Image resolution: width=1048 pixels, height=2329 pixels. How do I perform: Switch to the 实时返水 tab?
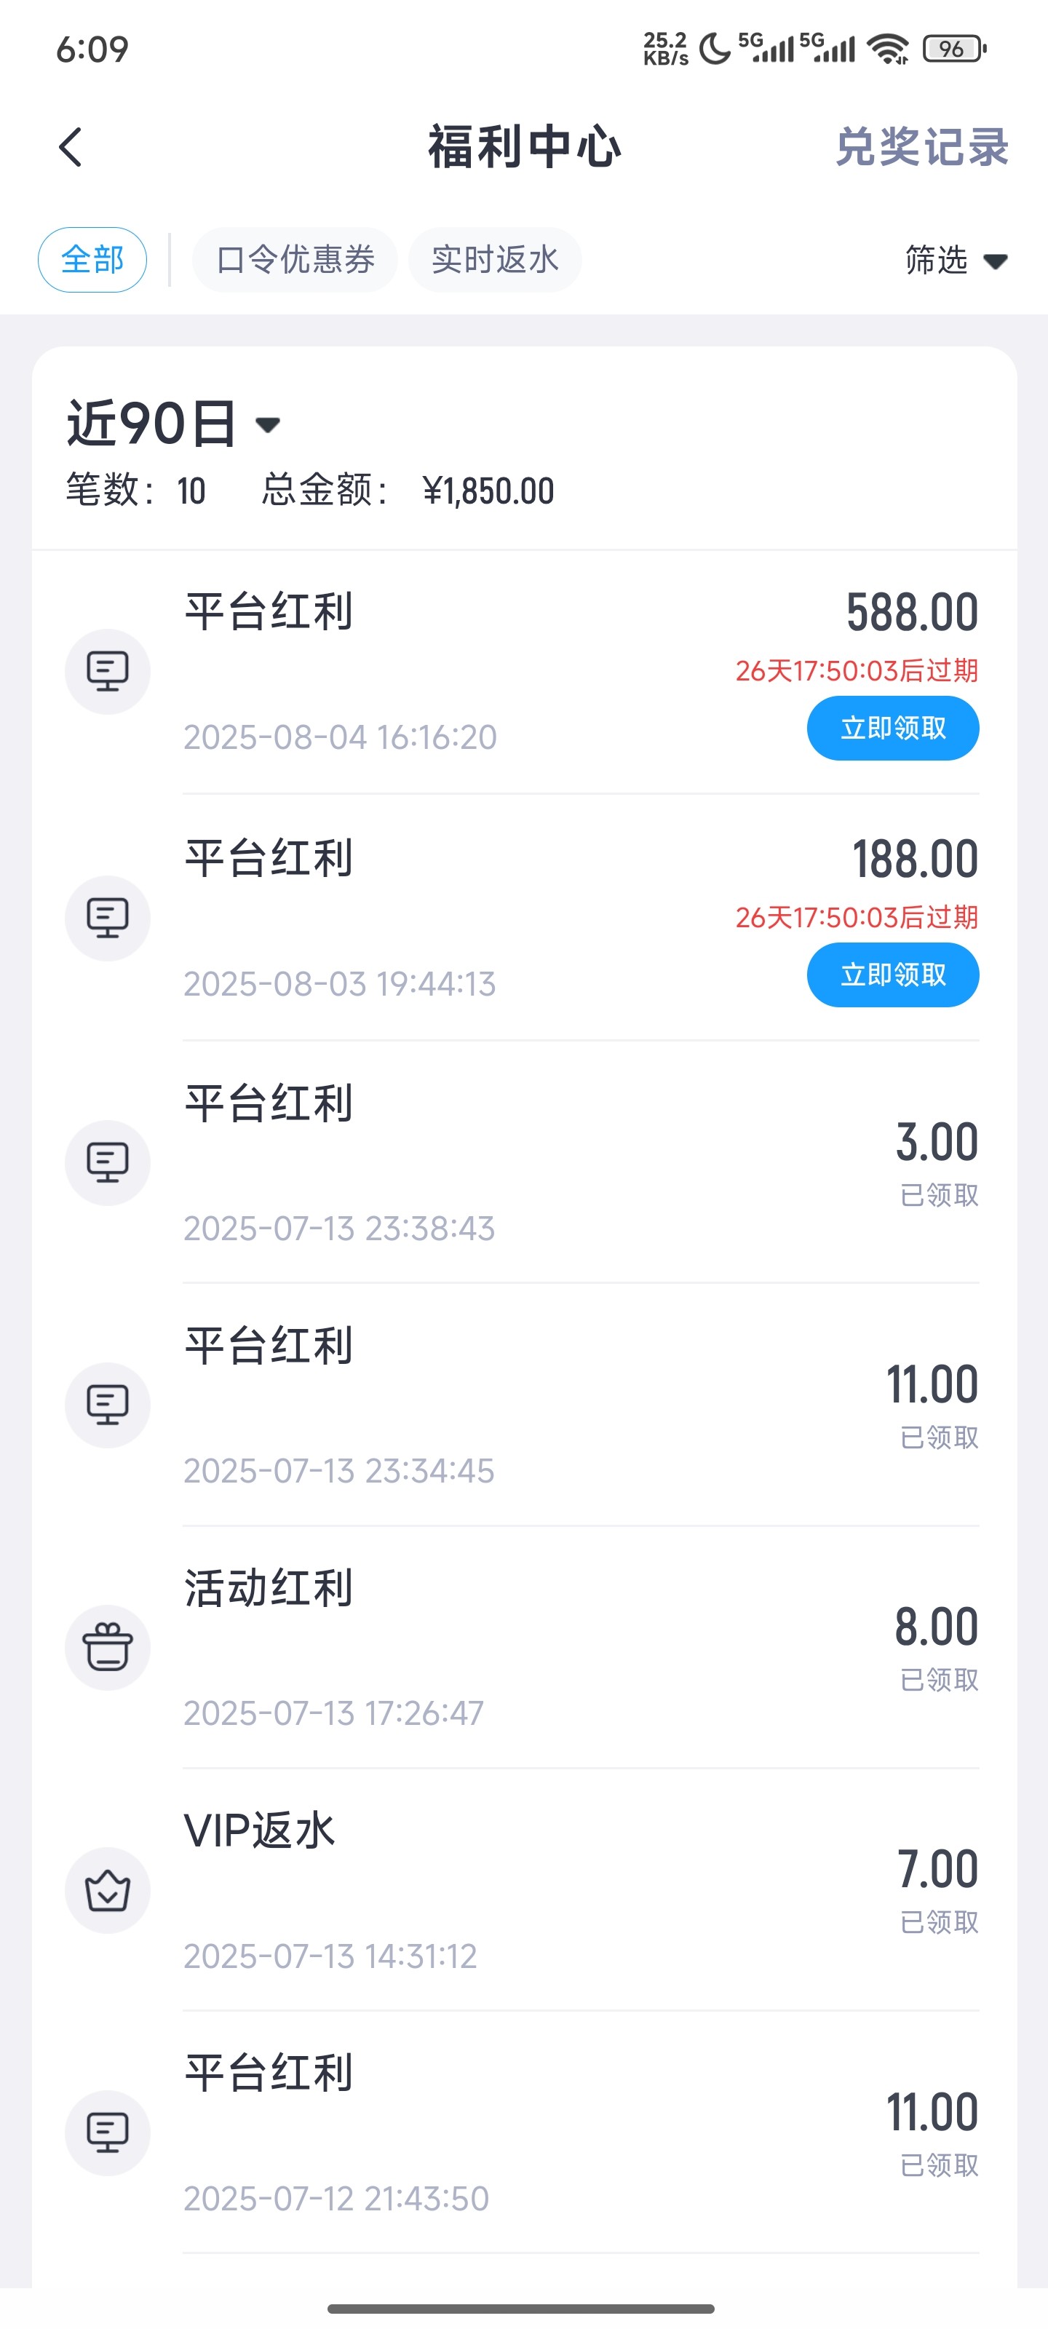495,261
